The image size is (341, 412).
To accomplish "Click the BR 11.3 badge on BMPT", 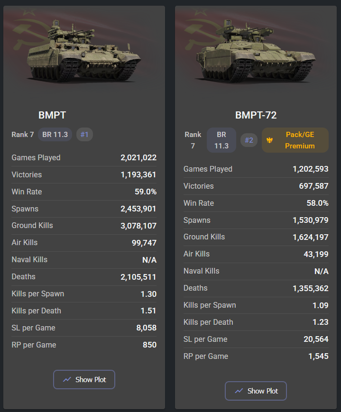I will point(55,135).
